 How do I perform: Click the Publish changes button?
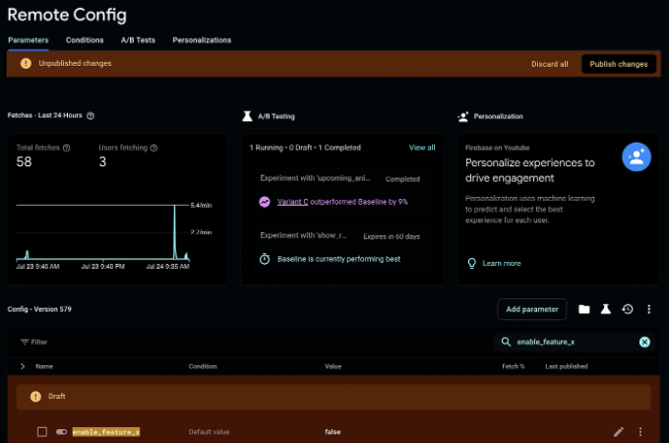pos(619,64)
